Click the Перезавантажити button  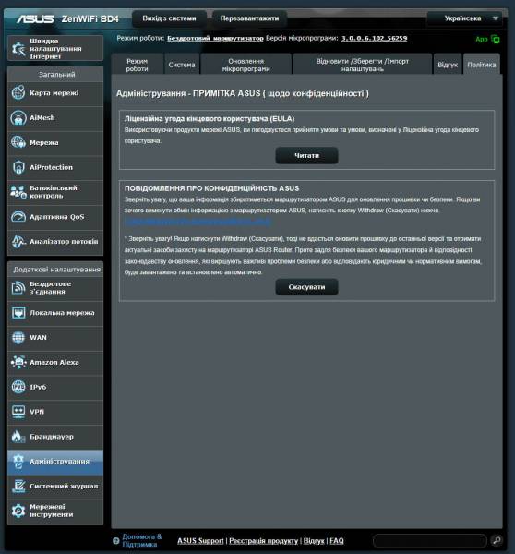coord(249,18)
